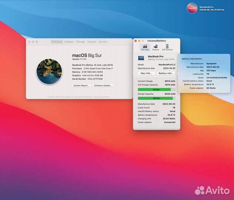The width and height of the screenshot is (234, 200).
Task: Click Power adapter 85 Watts in popover
Action: (x=211, y=88)
